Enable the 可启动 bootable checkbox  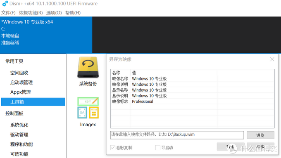pos(158,148)
